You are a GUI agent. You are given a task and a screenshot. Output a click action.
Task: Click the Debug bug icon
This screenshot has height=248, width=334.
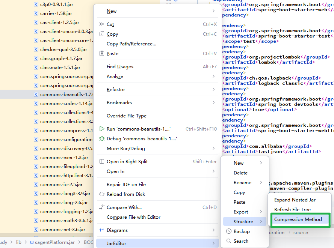click(102, 139)
